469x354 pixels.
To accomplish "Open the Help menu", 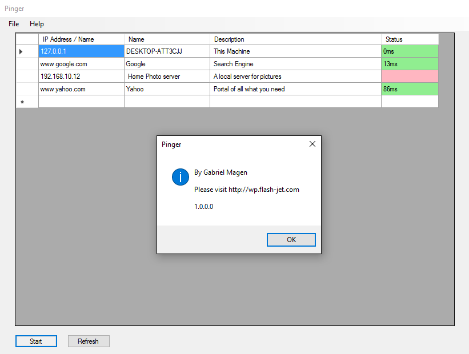I will [37, 24].
